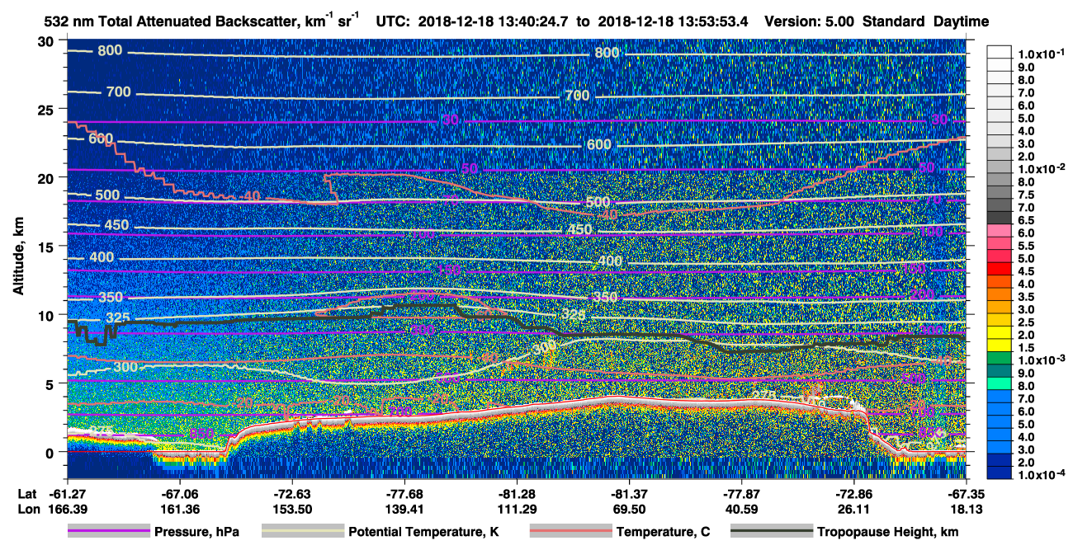The image size is (1073, 550).
Task: Click longitude value '139.41'
Action: tap(405, 509)
